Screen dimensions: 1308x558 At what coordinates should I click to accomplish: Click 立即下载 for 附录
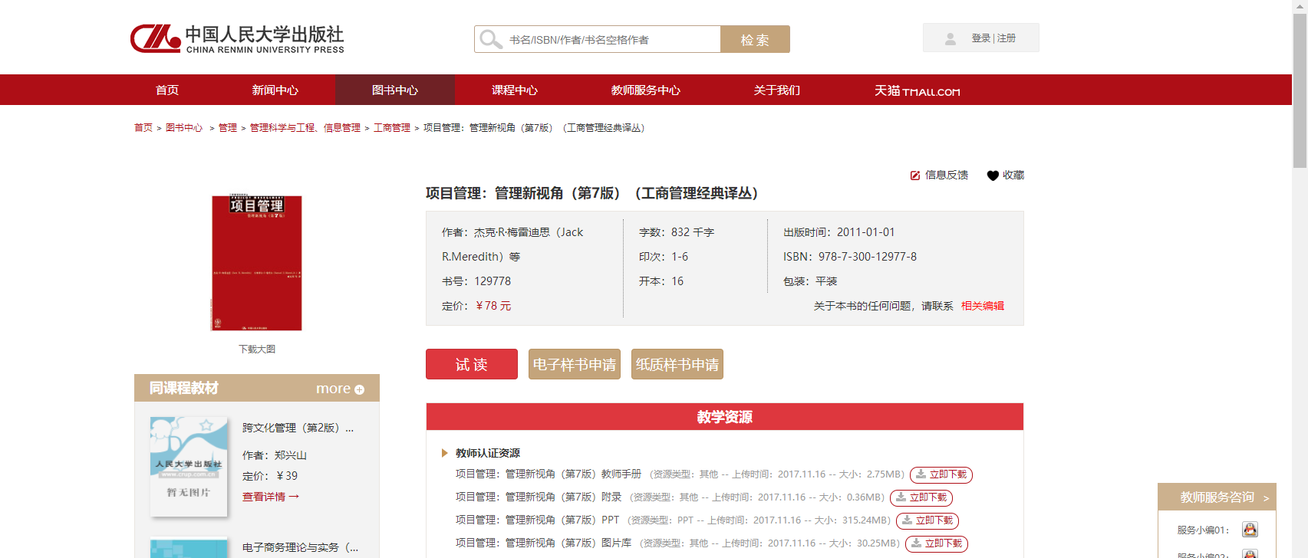coord(921,498)
